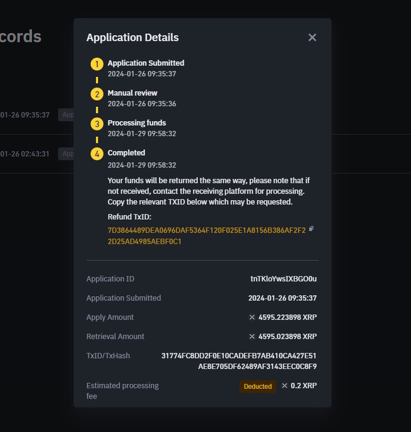Select the TxID/TxHash value text

(239, 361)
